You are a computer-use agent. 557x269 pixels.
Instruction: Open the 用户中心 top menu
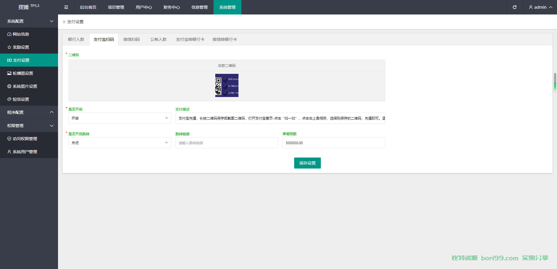tap(144, 7)
